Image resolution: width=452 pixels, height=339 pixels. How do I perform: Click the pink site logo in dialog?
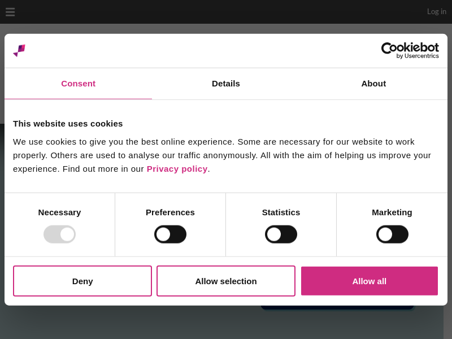point(19,50)
